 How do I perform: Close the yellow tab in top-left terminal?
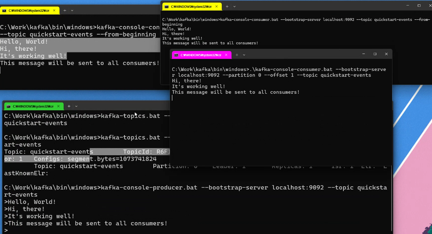[x=54, y=10]
